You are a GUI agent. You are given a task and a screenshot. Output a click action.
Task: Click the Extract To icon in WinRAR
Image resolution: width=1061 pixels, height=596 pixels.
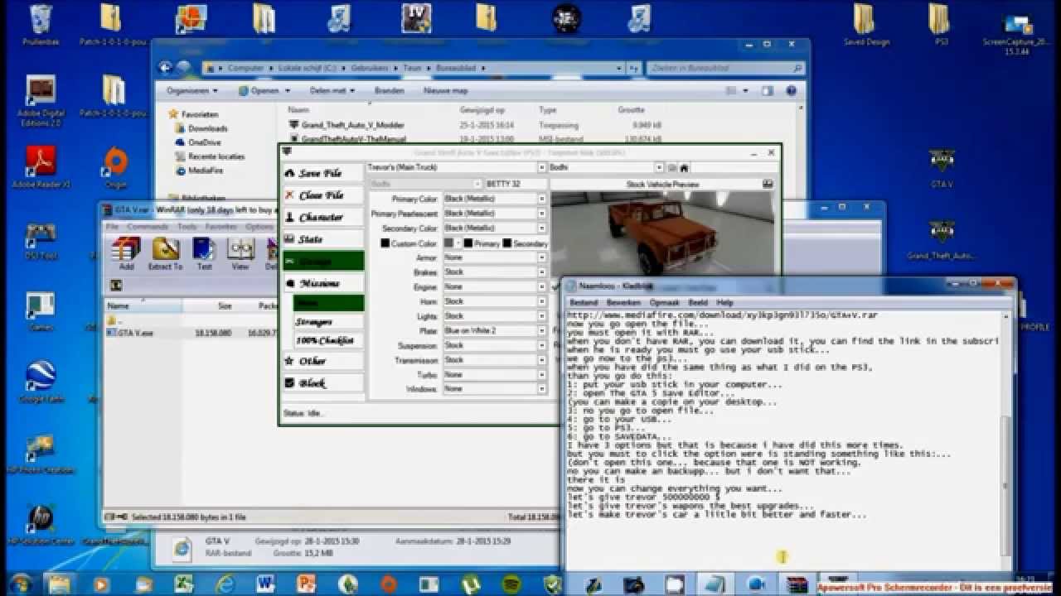pos(166,253)
